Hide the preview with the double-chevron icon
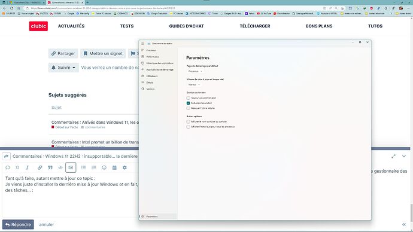The height and width of the screenshot is (232, 413). (x=404, y=224)
